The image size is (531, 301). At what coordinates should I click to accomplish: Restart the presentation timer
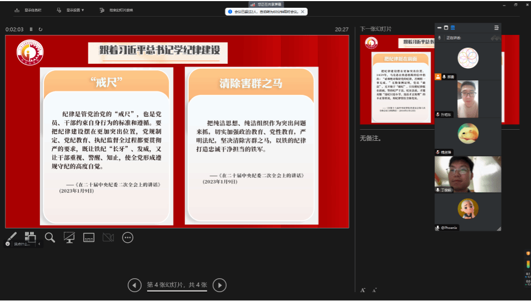pyautogui.click(x=41, y=29)
